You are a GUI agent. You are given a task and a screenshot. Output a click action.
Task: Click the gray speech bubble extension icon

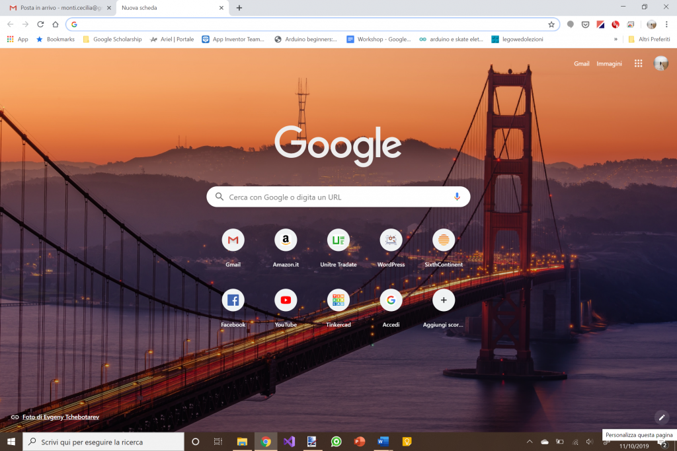tap(571, 24)
